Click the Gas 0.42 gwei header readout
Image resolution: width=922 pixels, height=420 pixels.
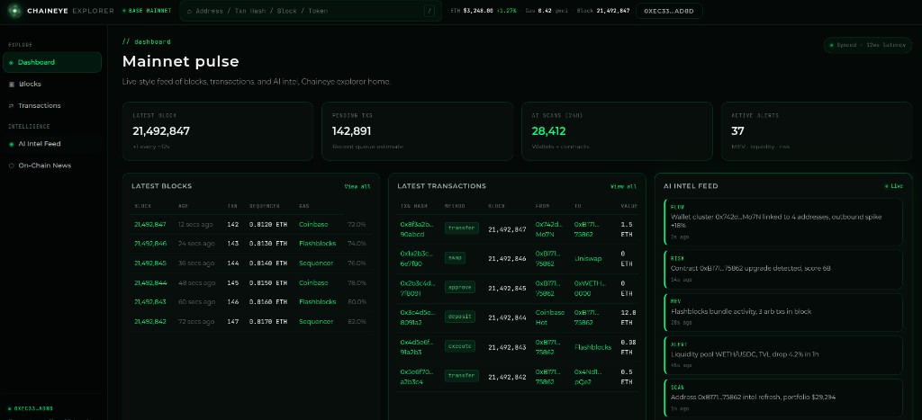pyautogui.click(x=547, y=11)
